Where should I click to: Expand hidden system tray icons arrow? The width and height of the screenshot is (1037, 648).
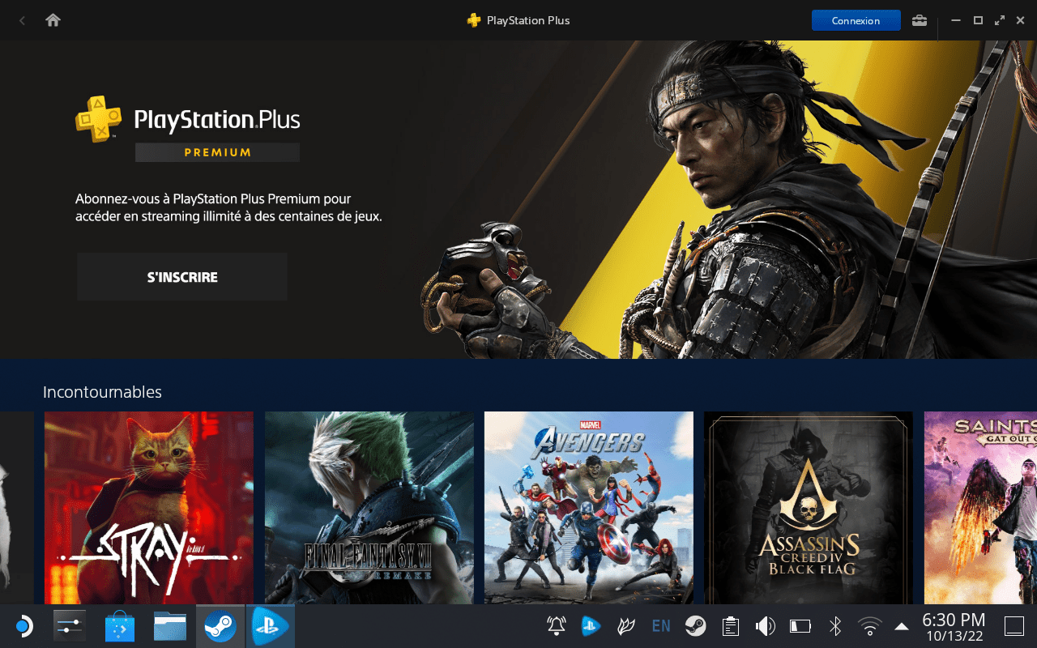coord(902,626)
